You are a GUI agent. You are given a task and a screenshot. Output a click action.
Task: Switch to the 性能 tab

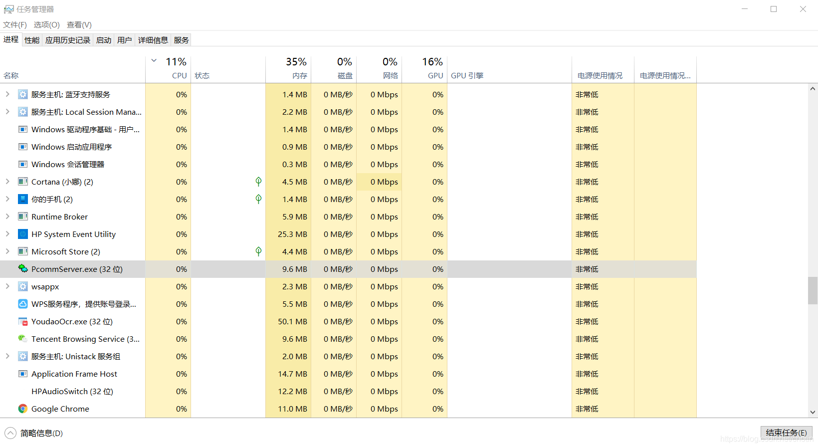point(32,40)
